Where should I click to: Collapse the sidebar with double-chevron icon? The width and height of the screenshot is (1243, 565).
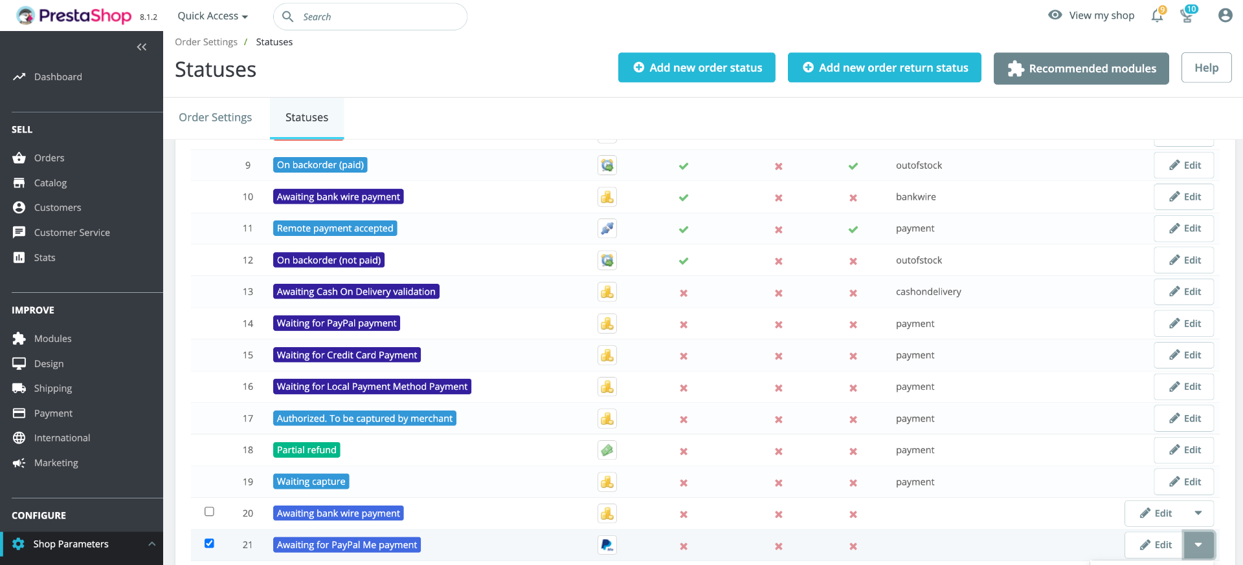142,47
